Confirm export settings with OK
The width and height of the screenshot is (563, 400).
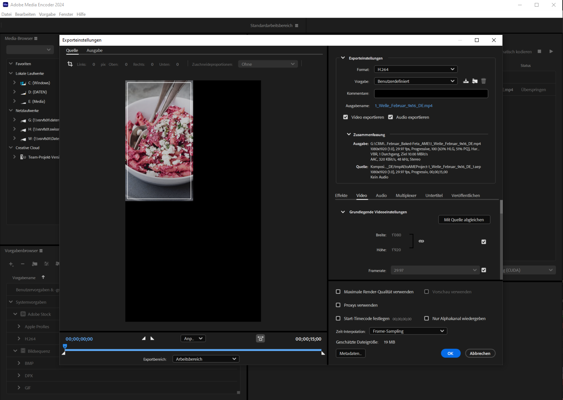450,353
